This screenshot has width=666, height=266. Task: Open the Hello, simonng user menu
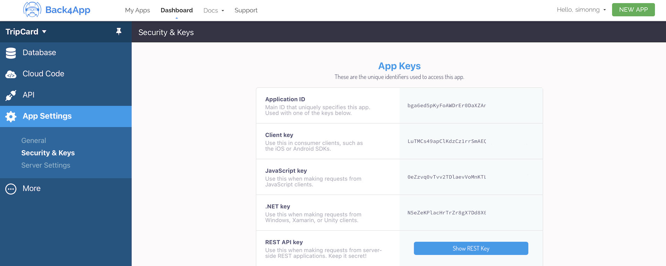pos(581,10)
